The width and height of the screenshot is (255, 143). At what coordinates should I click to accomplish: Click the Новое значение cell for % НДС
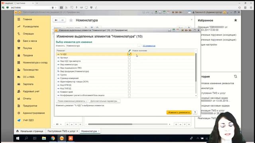tap(163, 54)
